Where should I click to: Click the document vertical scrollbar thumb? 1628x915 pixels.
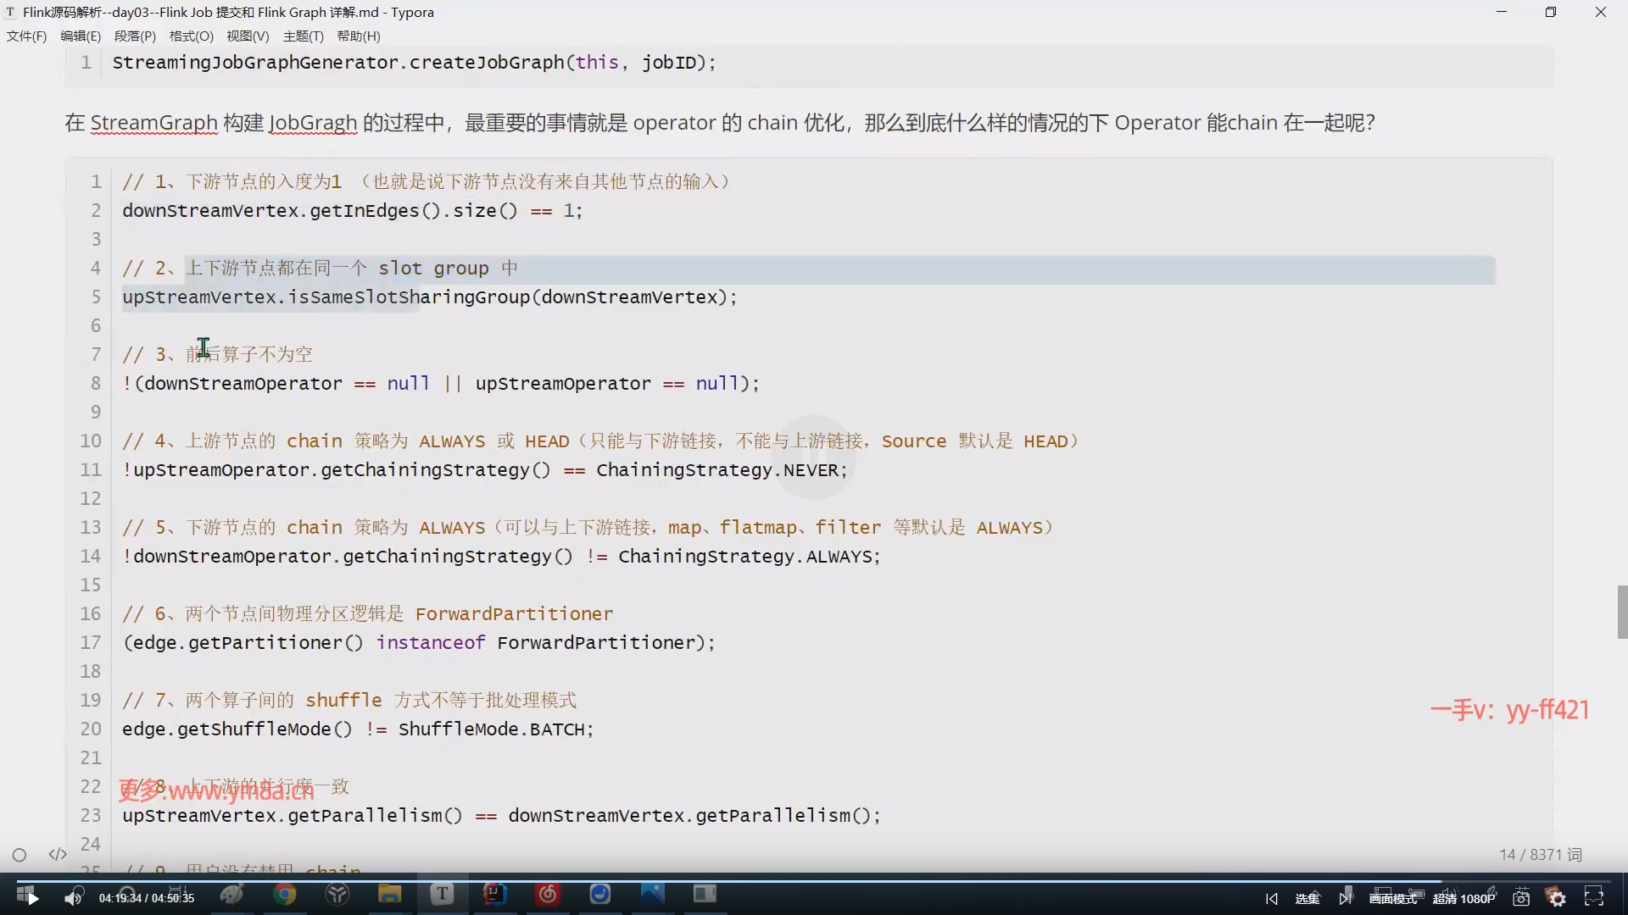pyautogui.click(x=1622, y=611)
